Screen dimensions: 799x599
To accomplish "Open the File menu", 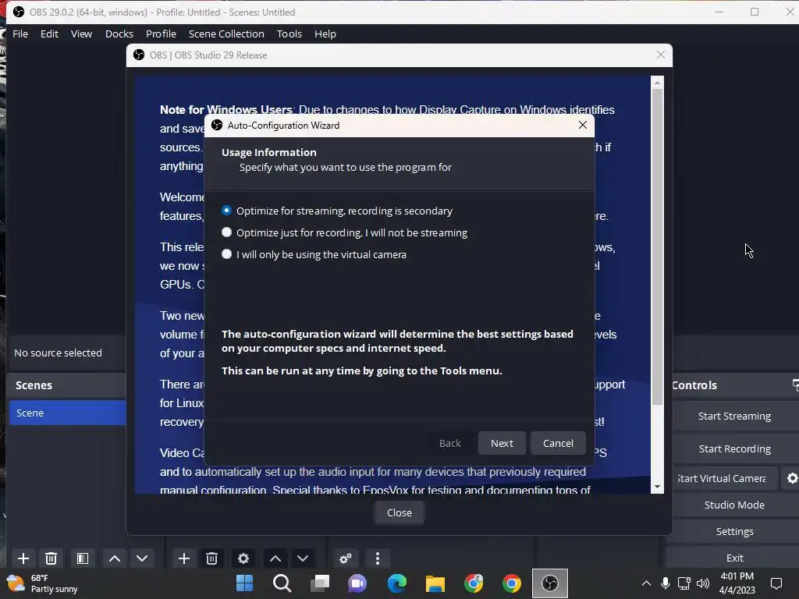I will point(20,34).
